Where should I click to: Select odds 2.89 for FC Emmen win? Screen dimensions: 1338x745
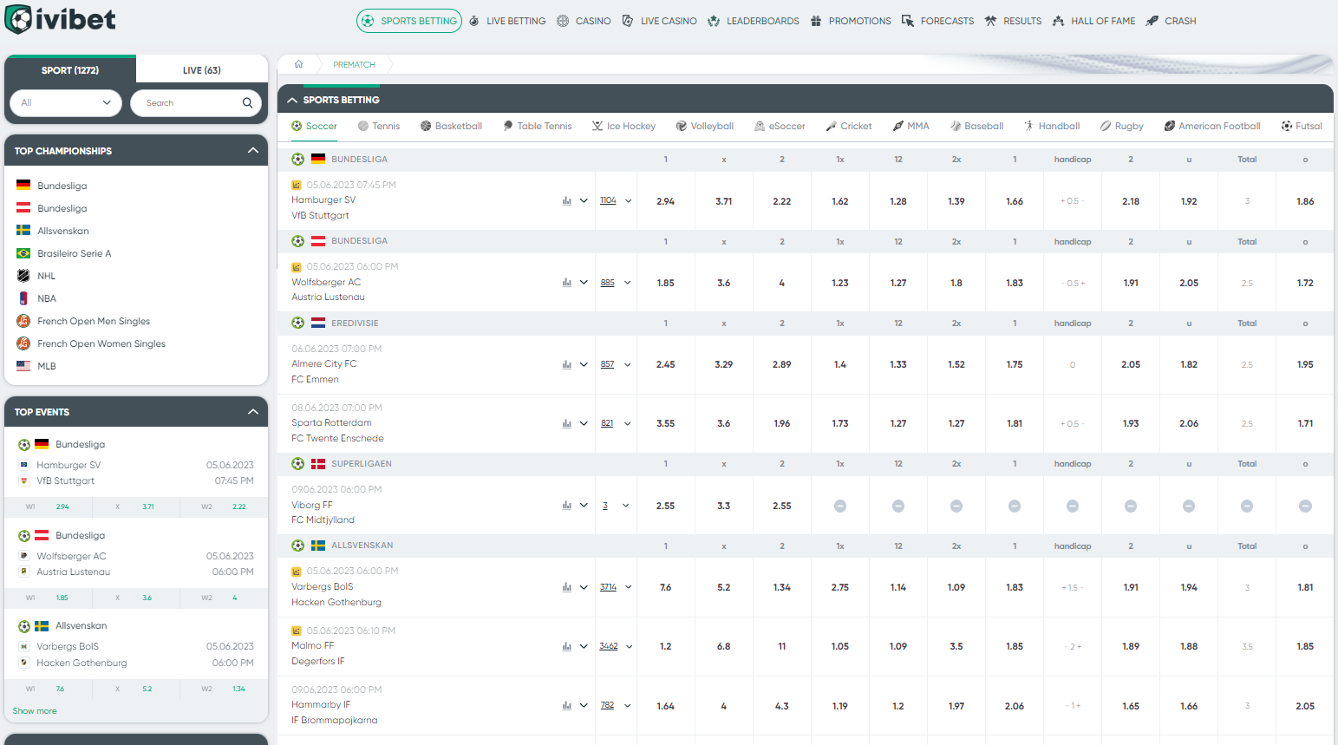click(782, 365)
